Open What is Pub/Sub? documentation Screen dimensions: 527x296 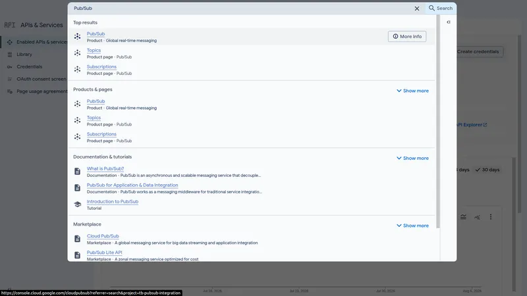coord(105,168)
